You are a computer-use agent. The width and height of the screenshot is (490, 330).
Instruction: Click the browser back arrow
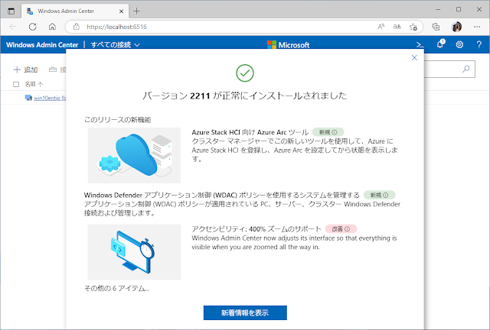(13, 27)
